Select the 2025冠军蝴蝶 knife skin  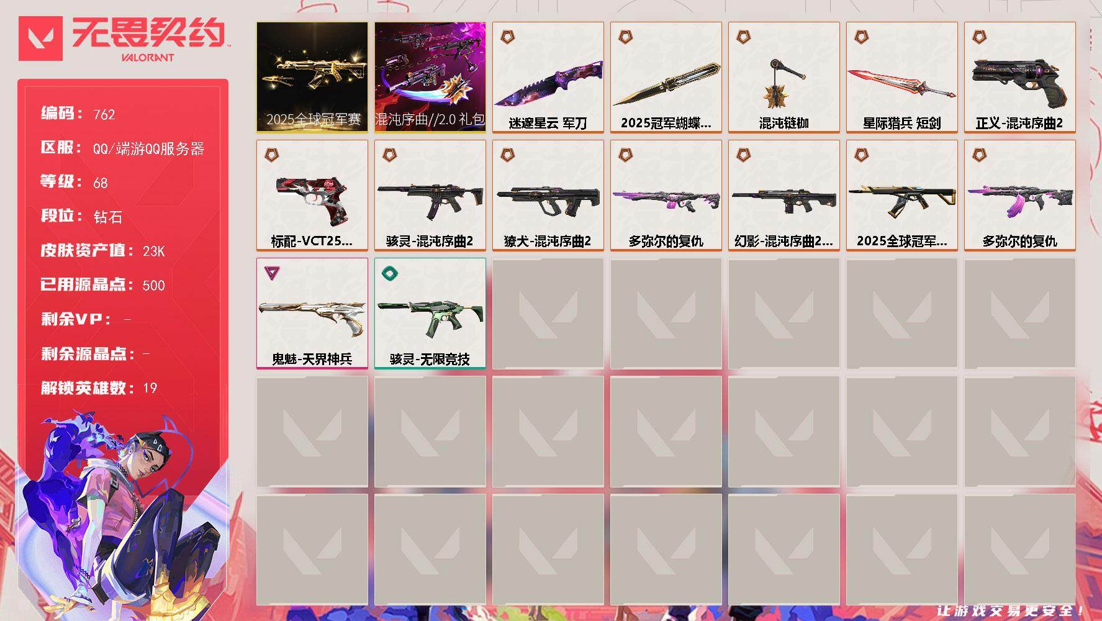click(x=666, y=77)
